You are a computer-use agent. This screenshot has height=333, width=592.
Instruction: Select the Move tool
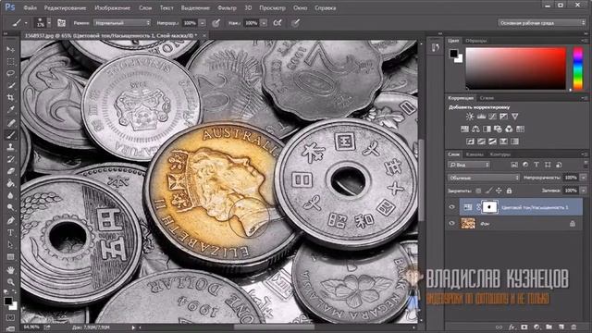click(x=10, y=49)
